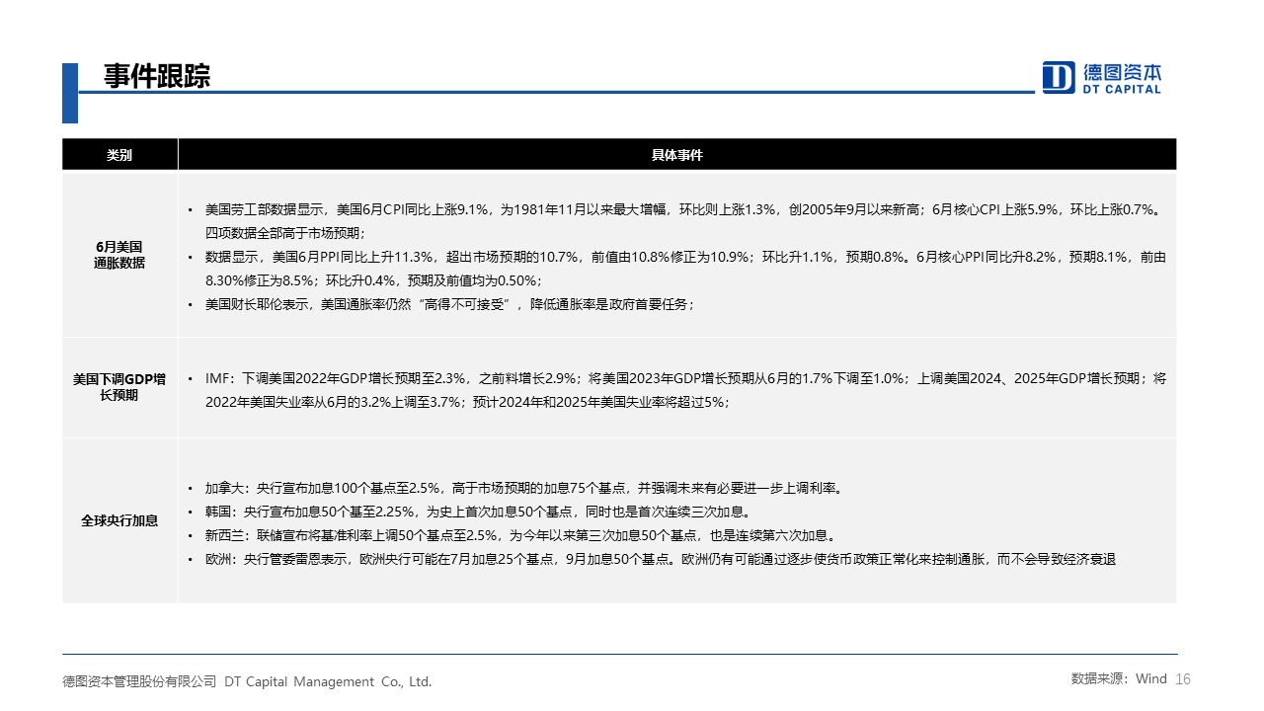Click the 6月美国通胀数据 category cell
Image resolution: width=1264 pixels, height=711 pixels.
(x=119, y=255)
